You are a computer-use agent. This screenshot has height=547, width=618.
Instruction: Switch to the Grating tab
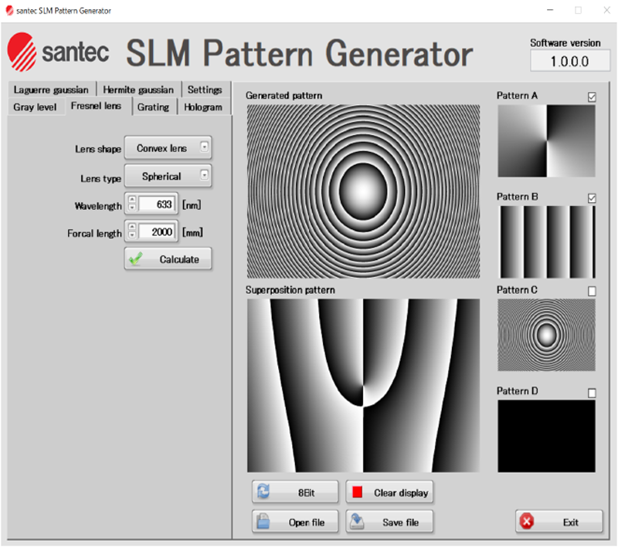click(153, 107)
